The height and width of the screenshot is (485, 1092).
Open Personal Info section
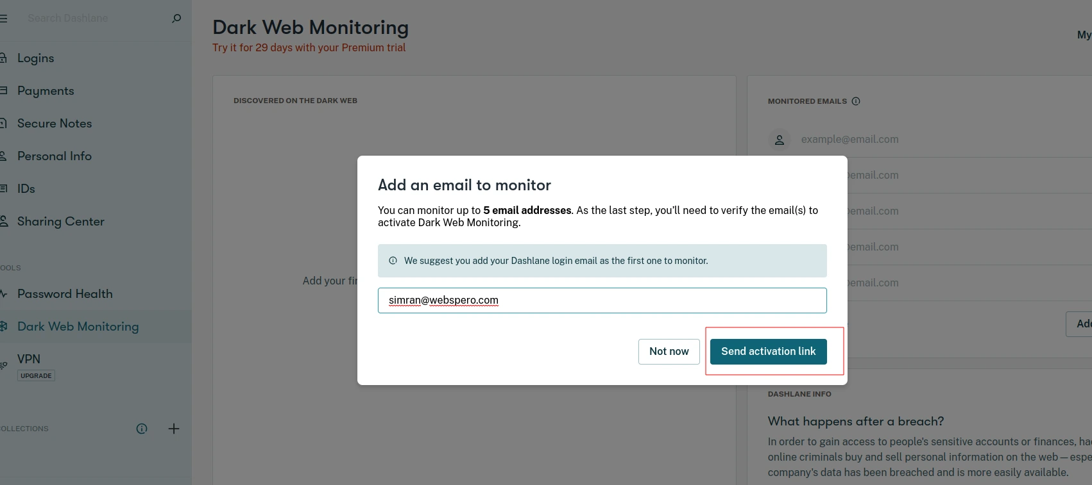tap(55, 156)
